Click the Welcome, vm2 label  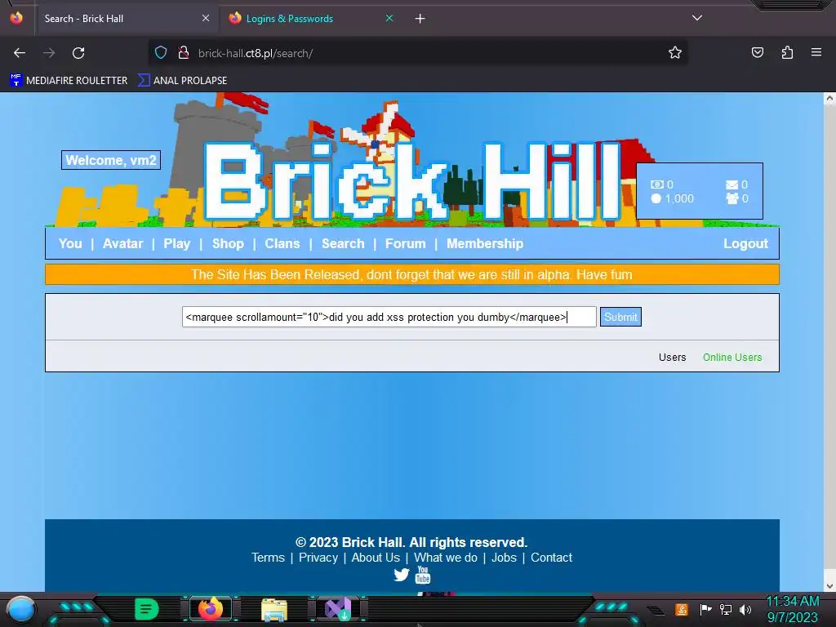pyautogui.click(x=111, y=160)
